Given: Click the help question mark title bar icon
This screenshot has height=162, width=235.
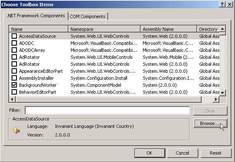Looking at the screenshot, I should click(x=222, y=5).
